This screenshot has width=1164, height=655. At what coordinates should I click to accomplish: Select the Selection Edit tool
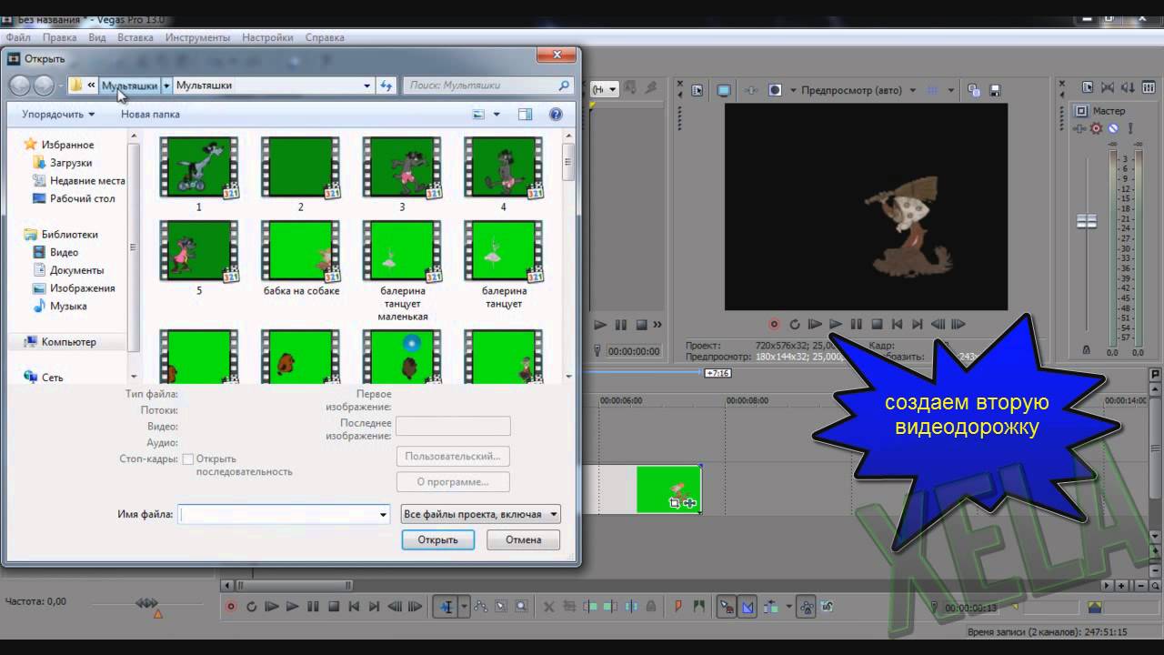(501, 607)
